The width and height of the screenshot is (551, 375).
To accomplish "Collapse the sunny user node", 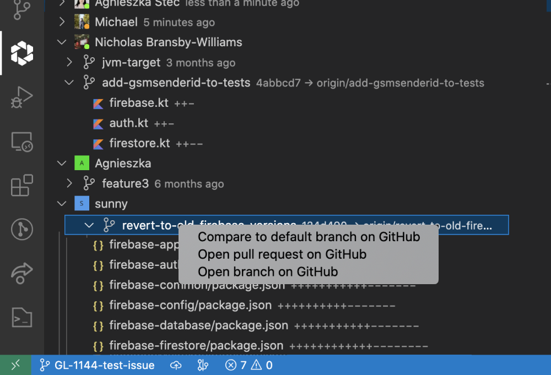I will click(62, 204).
